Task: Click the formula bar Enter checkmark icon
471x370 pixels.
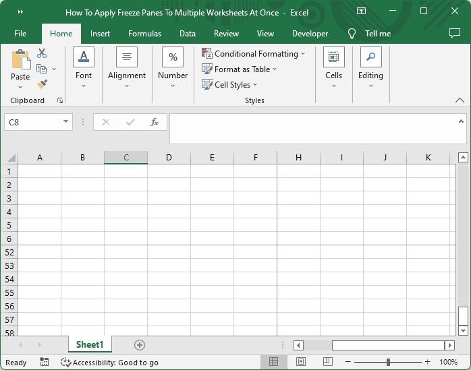Action: pos(130,122)
